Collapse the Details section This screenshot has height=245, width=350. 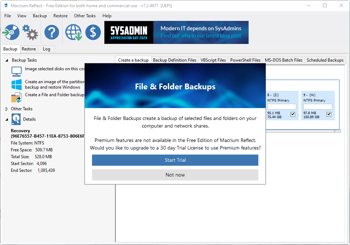coord(7,119)
